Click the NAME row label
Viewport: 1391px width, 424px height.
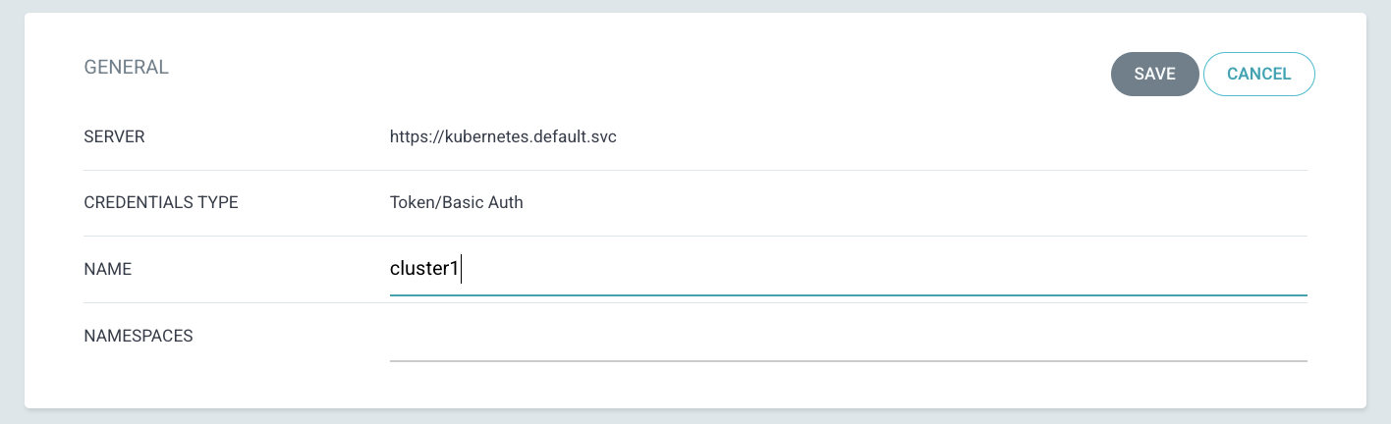pyautogui.click(x=108, y=269)
